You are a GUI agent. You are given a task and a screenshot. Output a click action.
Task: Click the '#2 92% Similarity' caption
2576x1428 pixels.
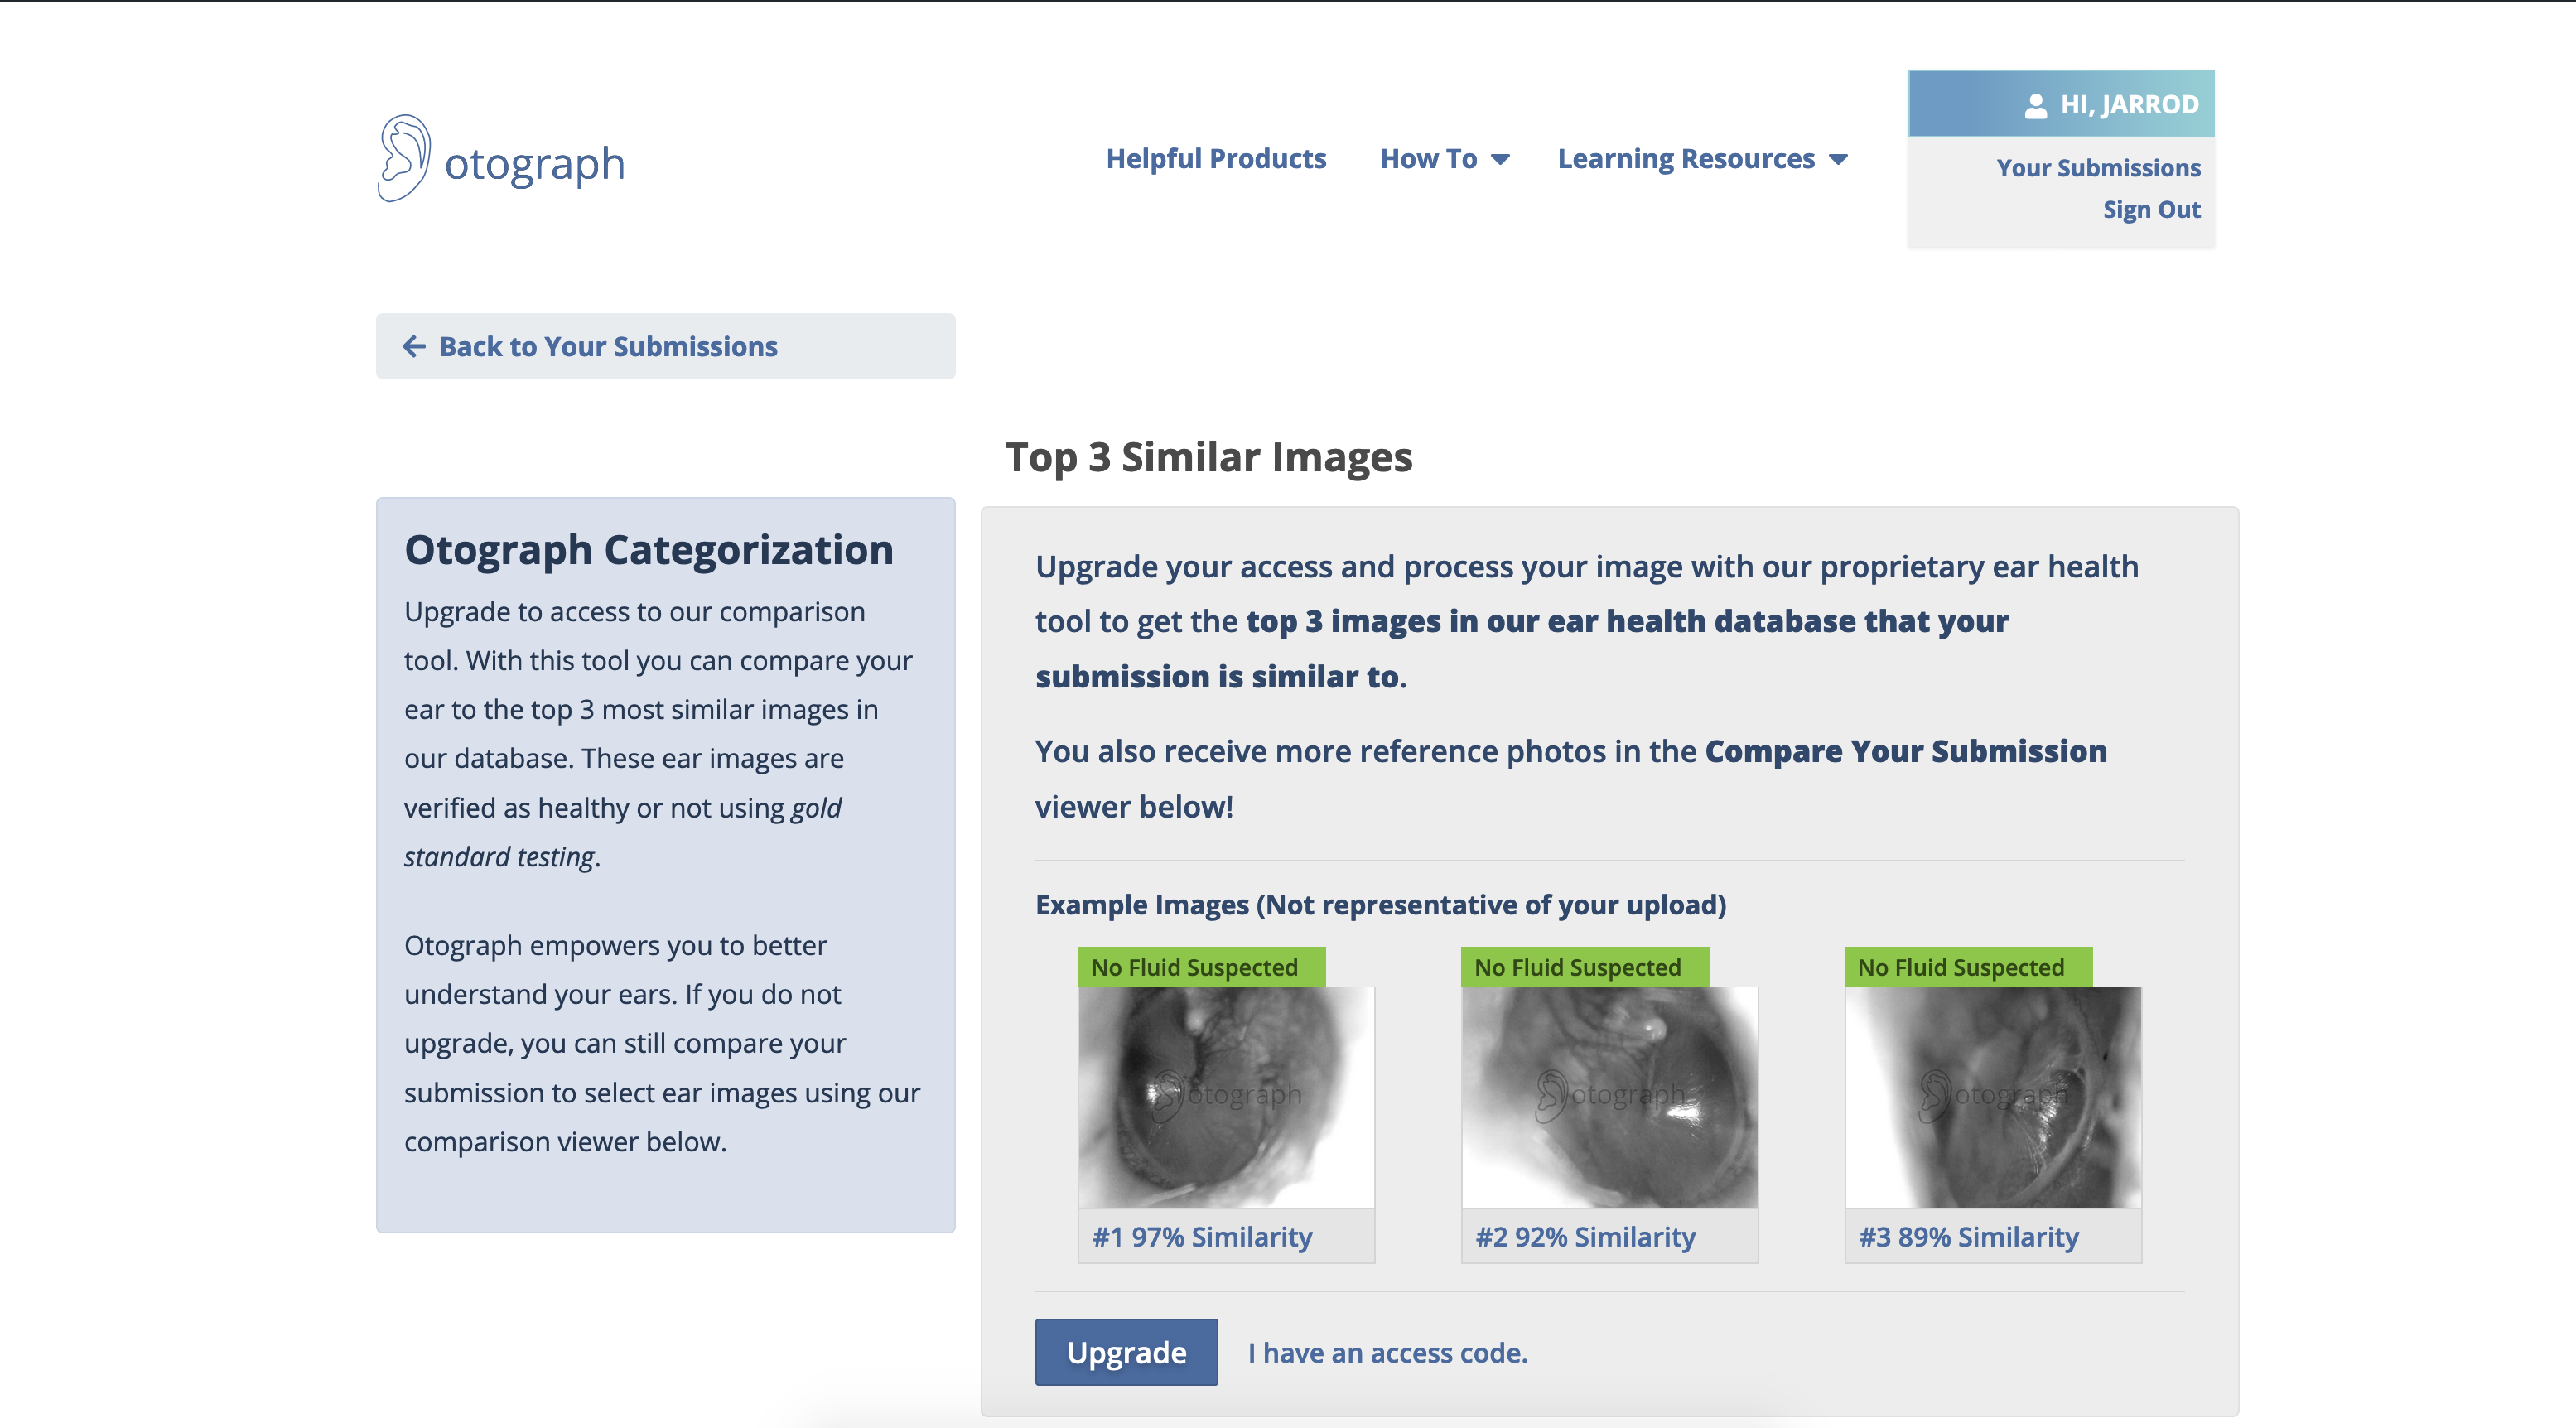coord(1585,1237)
